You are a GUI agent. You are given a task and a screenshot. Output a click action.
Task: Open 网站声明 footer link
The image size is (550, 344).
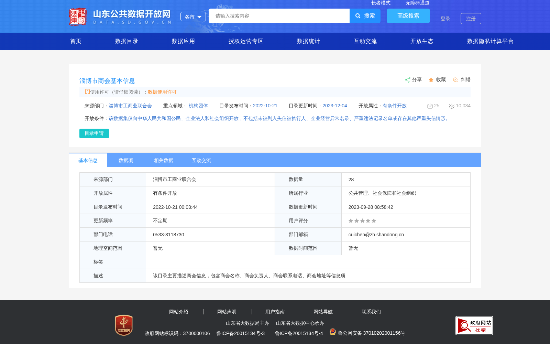pyautogui.click(x=227, y=312)
